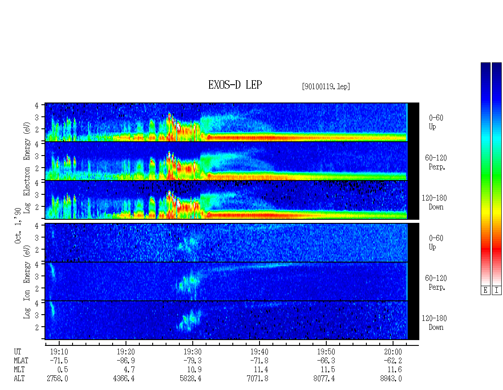Click the MLAT value -71.8
Screen dimensions: 503x390
(259, 361)
